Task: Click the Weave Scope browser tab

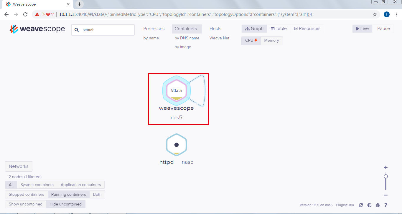Action: [x=38, y=4]
